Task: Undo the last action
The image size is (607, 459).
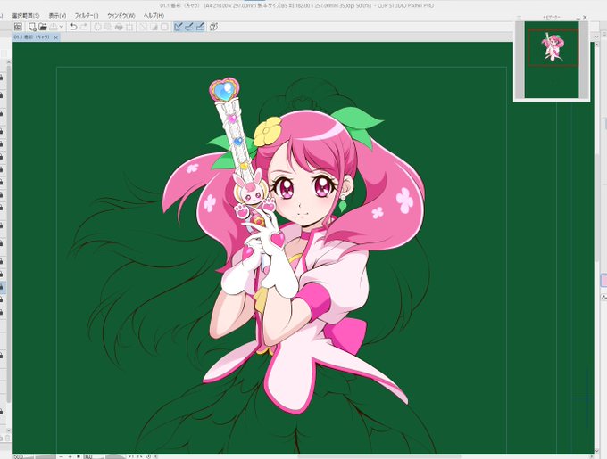Action: [73, 27]
